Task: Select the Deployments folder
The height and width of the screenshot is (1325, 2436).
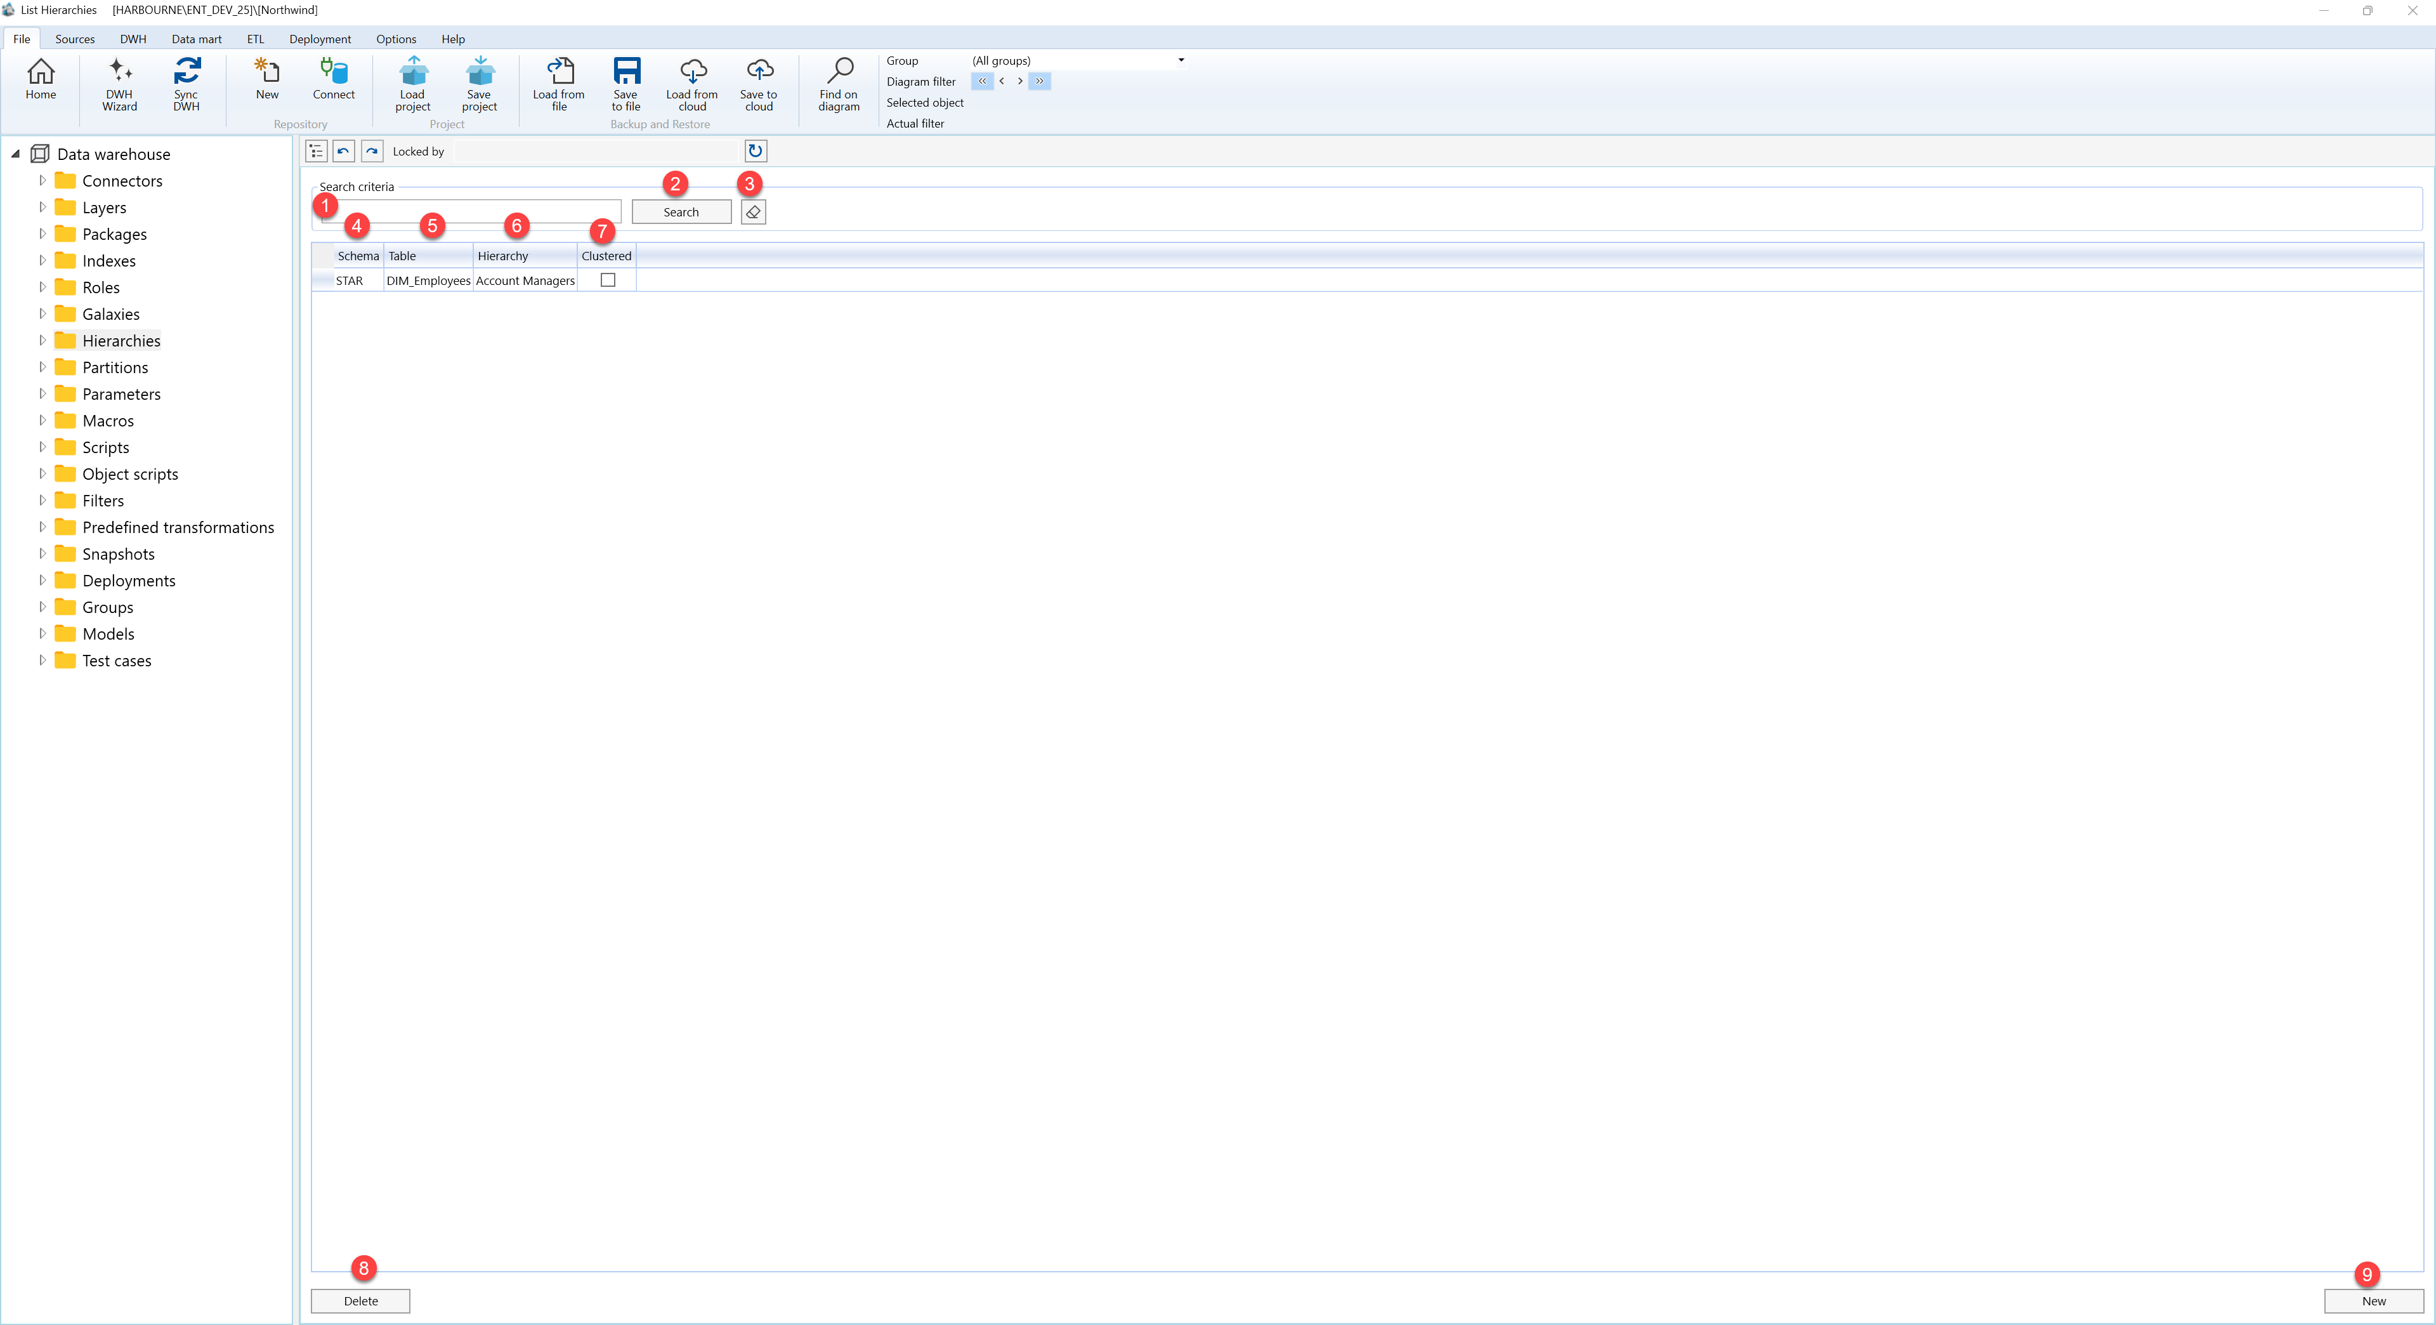Action: pos(129,580)
